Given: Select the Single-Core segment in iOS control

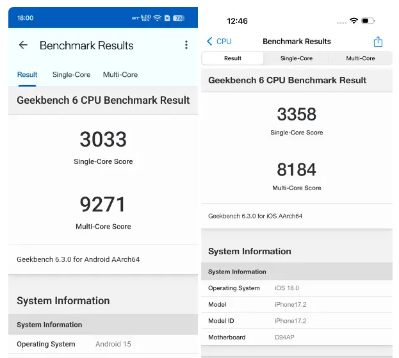Looking at the screenshot, I should click(x=297, y=58).
